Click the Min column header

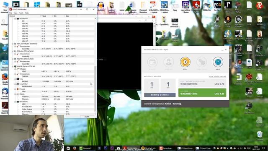(59, 16)
